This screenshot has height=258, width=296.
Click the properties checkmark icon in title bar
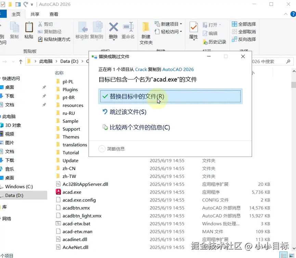(x=3, y=4)
